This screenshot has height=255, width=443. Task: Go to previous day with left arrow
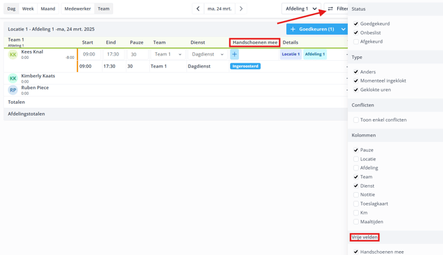pos(198,9)
